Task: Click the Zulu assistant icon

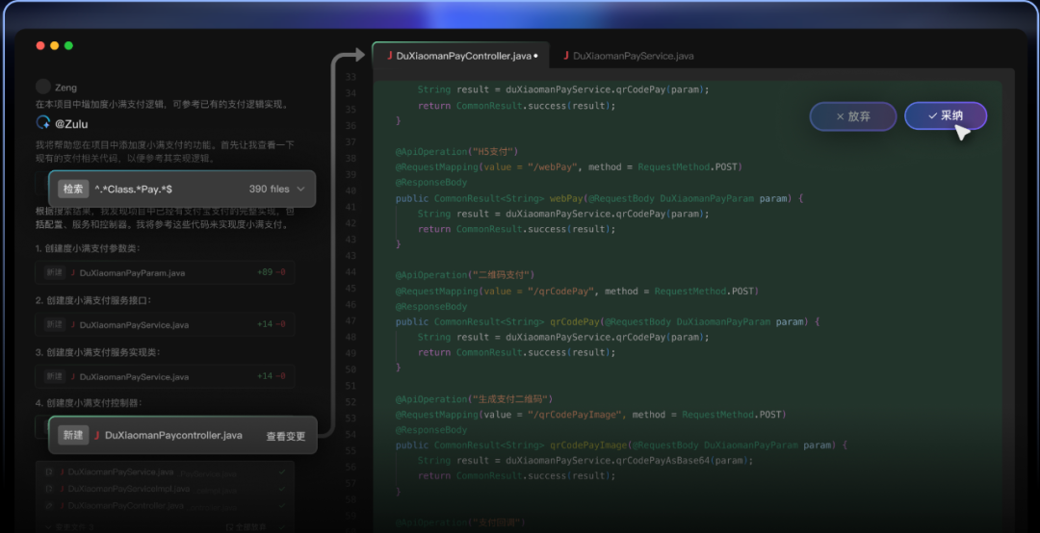Action: (x=42, y=123)
